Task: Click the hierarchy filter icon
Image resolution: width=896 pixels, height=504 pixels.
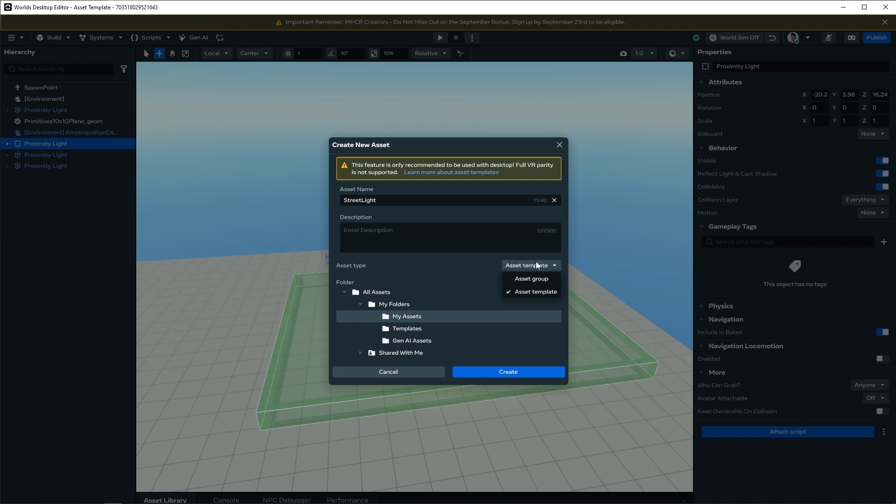Action: click(x=124, y=69)
